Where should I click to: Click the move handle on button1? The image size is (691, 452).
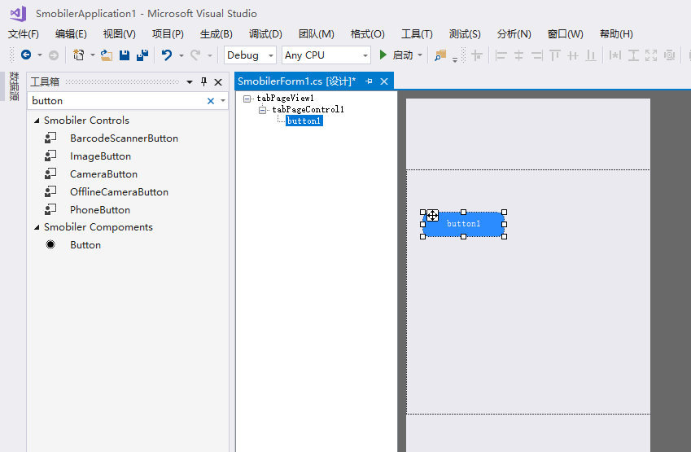click(x=432, y=215)
